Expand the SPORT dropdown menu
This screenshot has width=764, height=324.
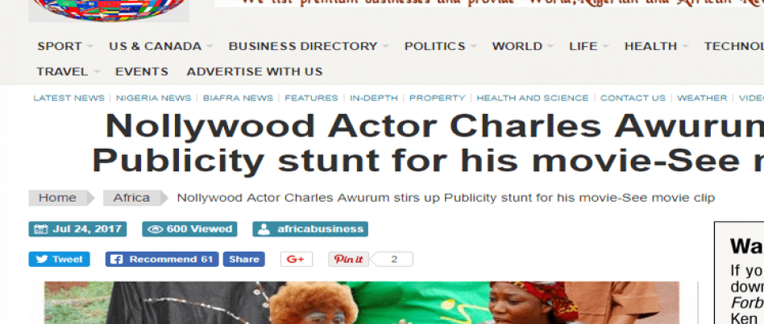point(64,46)
